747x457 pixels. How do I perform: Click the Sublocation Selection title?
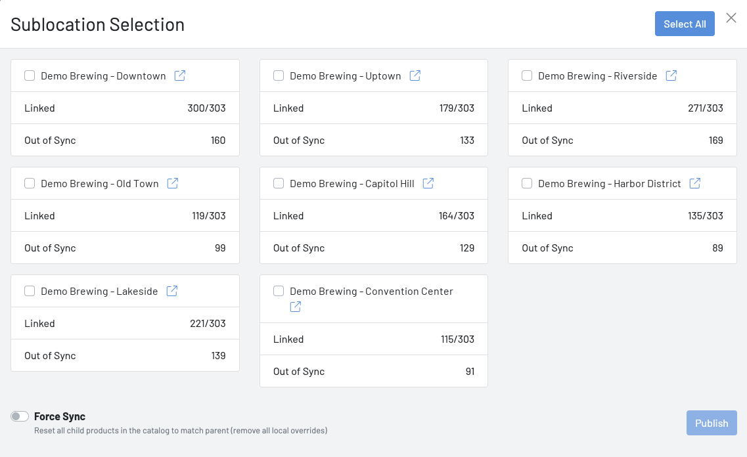click(98, 25)
